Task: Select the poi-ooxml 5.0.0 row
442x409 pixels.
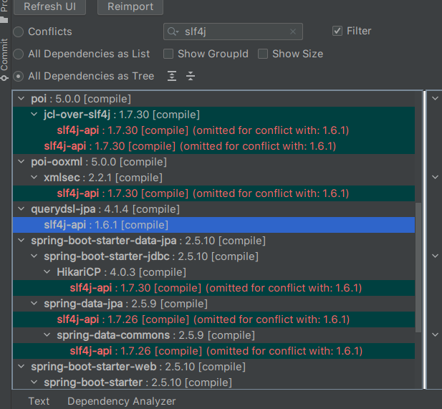Action: click(x=213, y=162)
